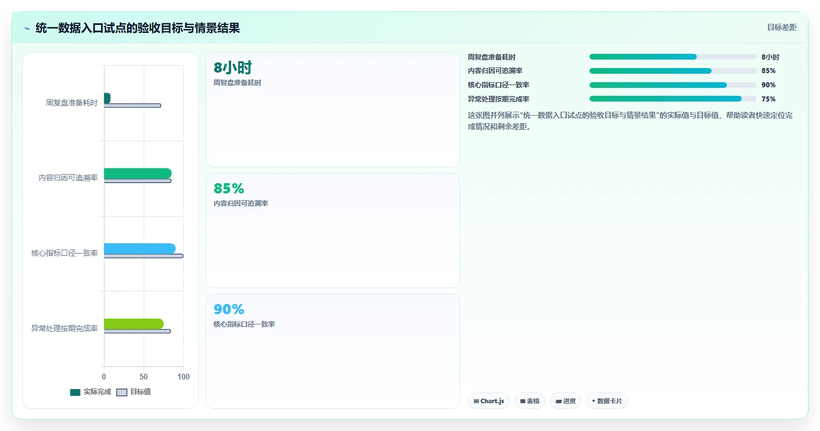820x431 pixels.
Task: Open the 85% data card
Action: 332,230
